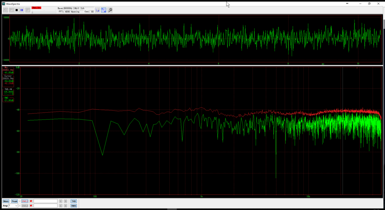
Task: Toggle the Peak hold button
Action: click(x=15, y=201)
